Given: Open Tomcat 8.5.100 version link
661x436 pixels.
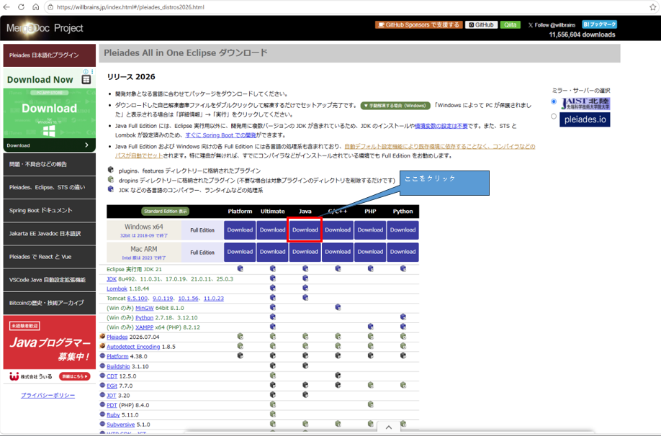Looking at the screenshot, I should (138, 299).
